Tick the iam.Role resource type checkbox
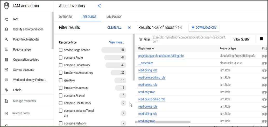Image resolution: width=268 pixels, height=127 pixels. [61, 80]
